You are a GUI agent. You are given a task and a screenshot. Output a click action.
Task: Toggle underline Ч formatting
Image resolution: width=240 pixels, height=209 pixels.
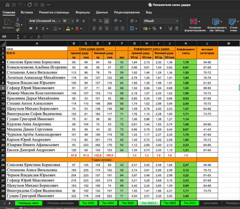[x=43, y=28]
